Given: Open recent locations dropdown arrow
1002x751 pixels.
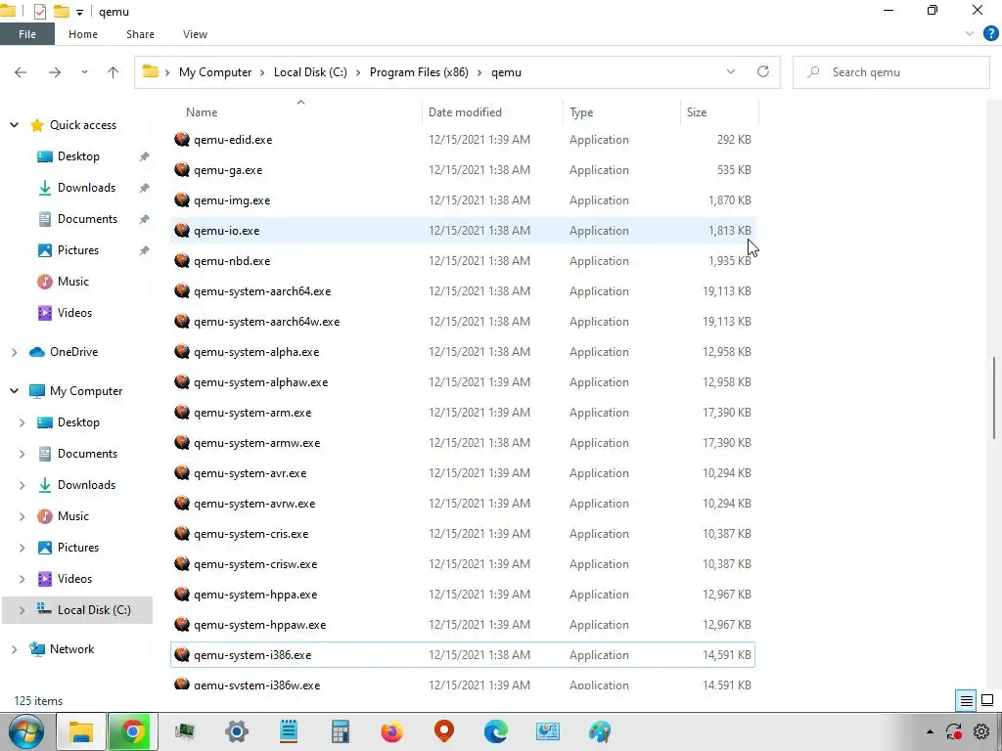Looking at the screenshot, I should [x=84, y=72].
